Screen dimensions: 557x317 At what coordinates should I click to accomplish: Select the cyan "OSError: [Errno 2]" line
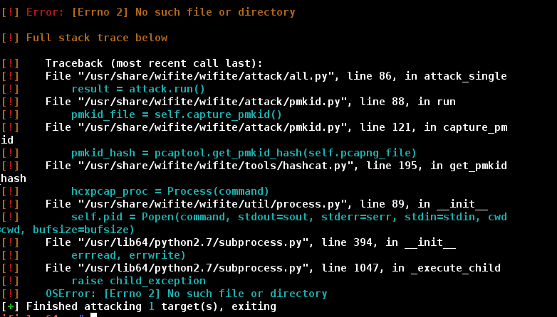tap(186, 294)
